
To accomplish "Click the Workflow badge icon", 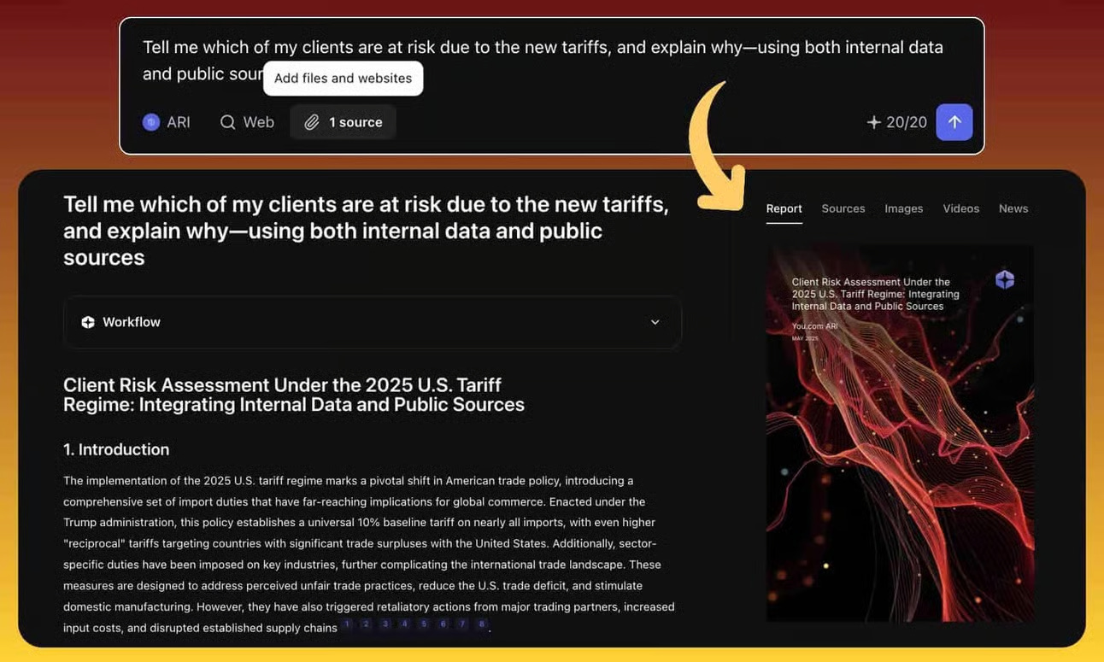I will pyautogui.click(x=88, y=322).
